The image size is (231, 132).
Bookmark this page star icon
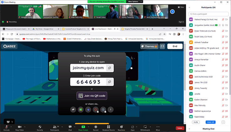click(x=165, y=34)
